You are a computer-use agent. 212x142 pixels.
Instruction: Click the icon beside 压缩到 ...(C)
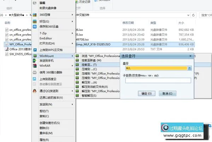tap(77, 69)
